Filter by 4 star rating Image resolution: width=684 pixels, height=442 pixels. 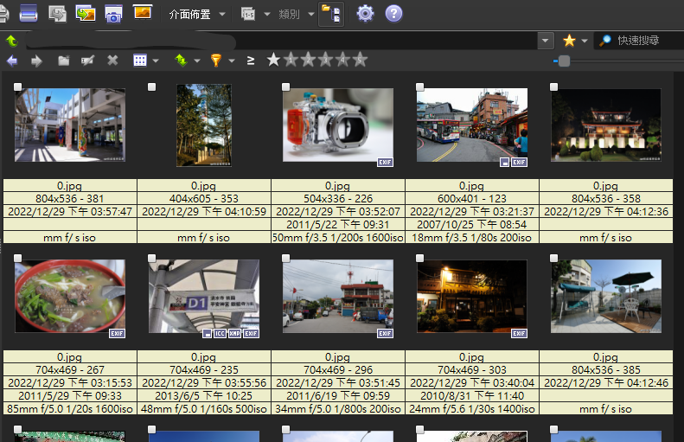tap(342, 60)
